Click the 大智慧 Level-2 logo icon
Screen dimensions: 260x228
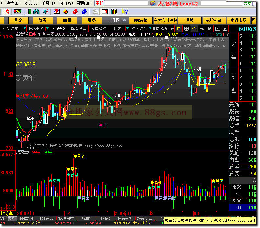pos(152,3)
